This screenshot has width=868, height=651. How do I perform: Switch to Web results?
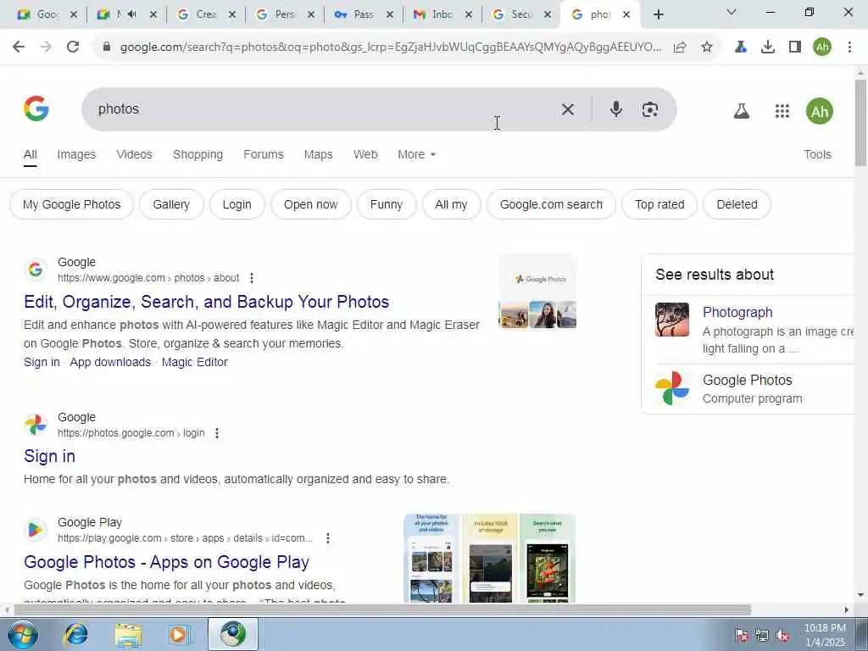(365, 154)
